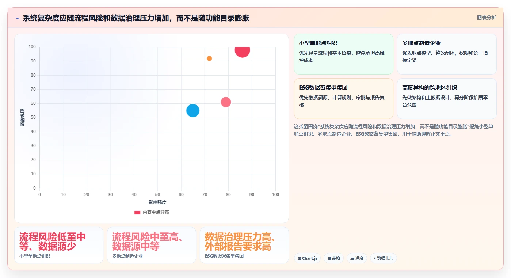The width and height of the screenshot is (511, 278).
Task: Click the 数据治理压力高、外部报告要求高 stat card
Action: click(x=244, y=245)
